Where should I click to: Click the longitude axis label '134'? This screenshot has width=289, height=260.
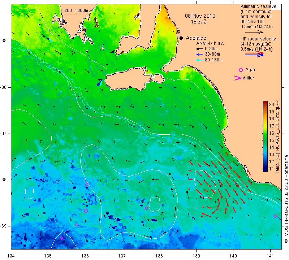click(x=11, y=256)
